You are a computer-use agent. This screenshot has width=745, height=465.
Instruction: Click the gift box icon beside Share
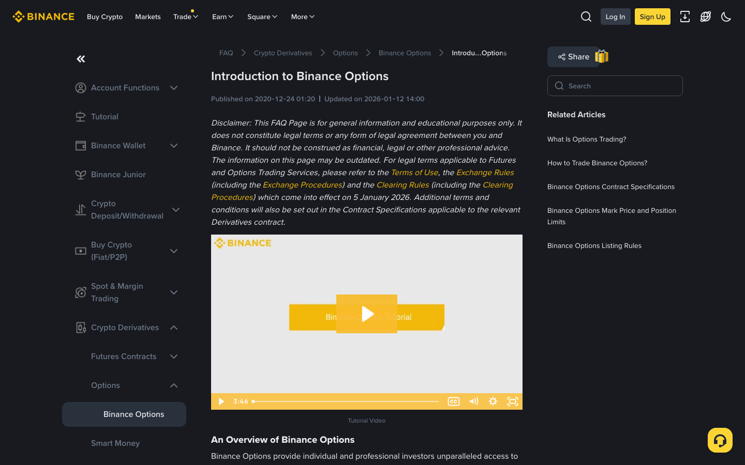601,57
